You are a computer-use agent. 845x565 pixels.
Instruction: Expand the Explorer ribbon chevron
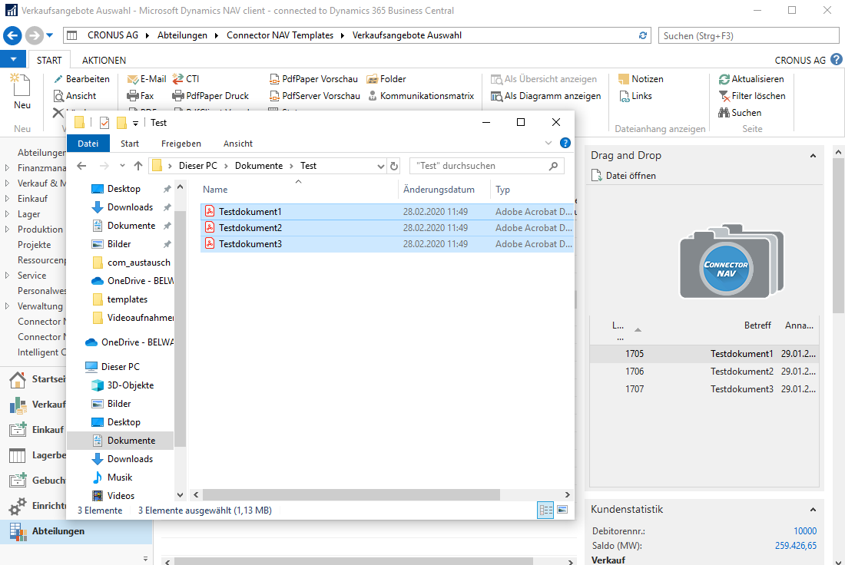[x=548, y=143]
